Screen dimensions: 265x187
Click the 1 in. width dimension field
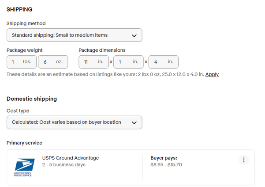(128, 62)
